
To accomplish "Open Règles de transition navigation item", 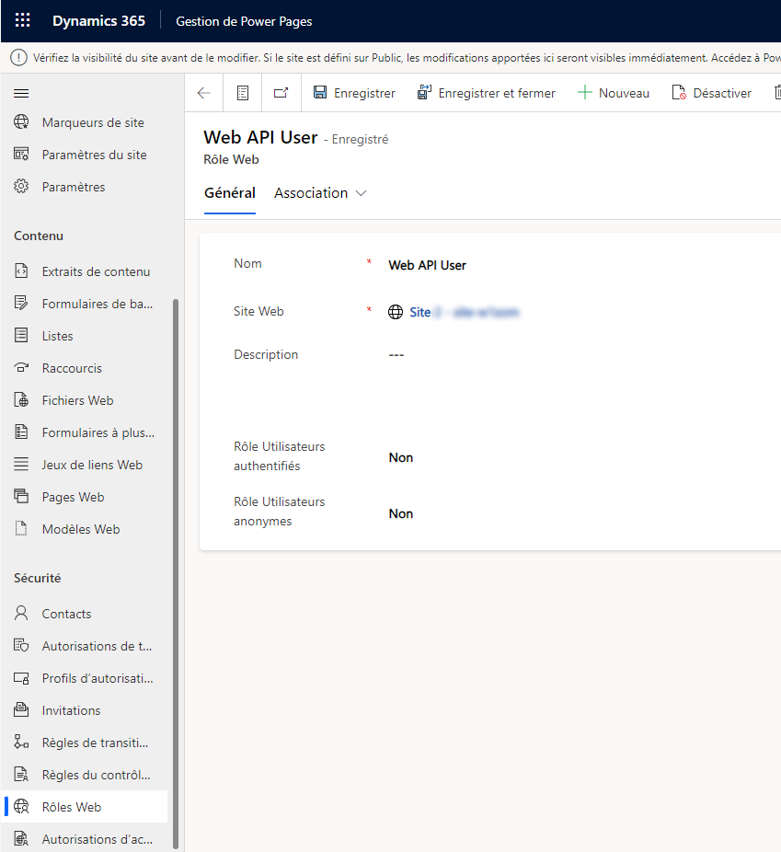I will (84, 743).
